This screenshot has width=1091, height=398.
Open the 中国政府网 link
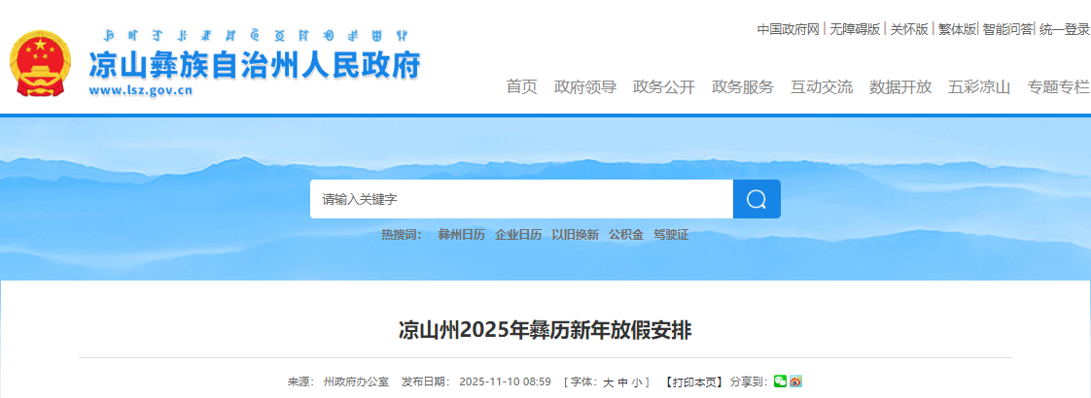tap(790, 29)
